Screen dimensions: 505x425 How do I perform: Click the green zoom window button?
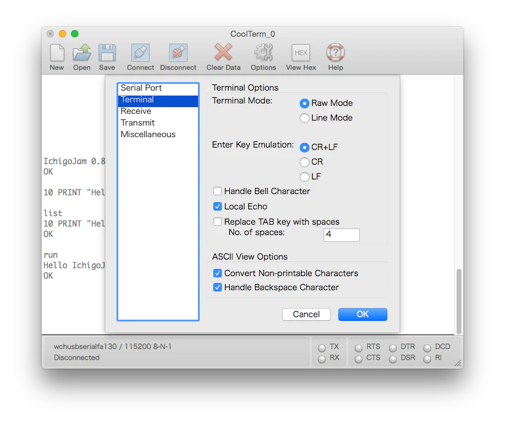pyautogui.click(x=75, y=34)
